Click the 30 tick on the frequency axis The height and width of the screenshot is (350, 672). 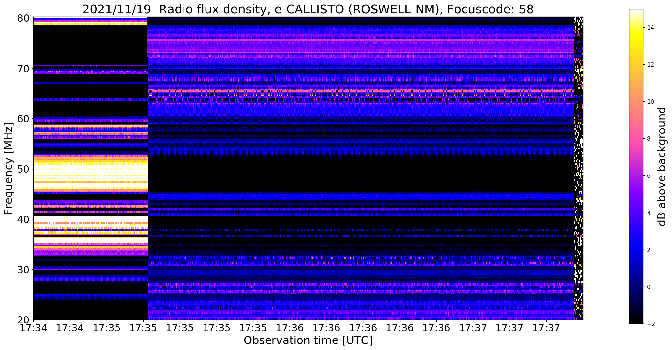(23, 269)
